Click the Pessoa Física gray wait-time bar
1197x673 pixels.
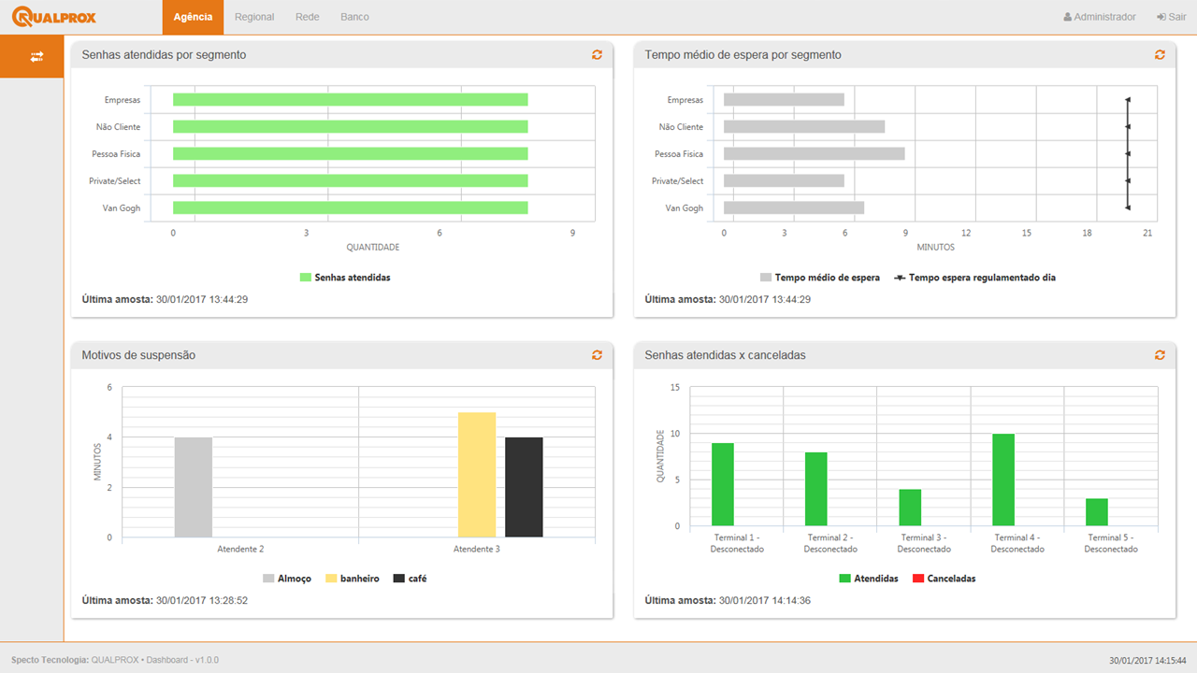(x=815, y=153)
